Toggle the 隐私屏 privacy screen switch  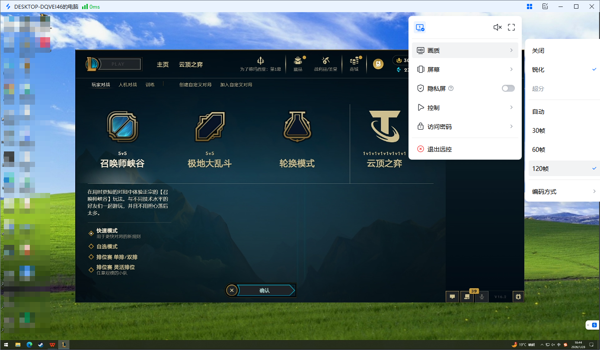point(508,88)
